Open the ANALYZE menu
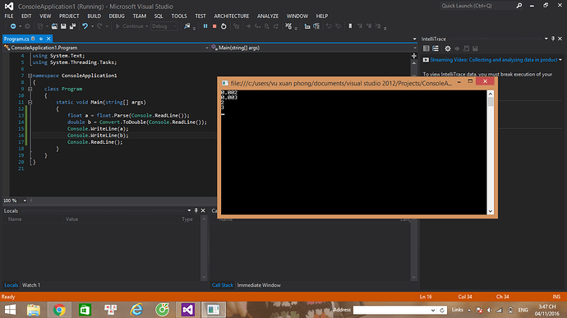The width and height of the screenshot is (567, 318). coord(268,16)
